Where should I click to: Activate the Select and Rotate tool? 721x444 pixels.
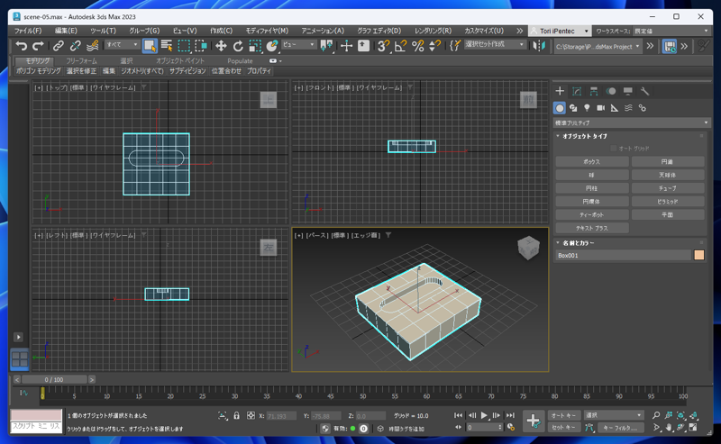coord(238,46)
